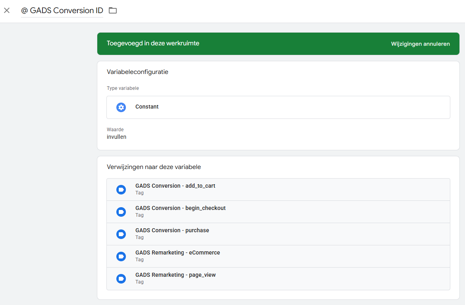Click the blue gear icon for Constant type
This screenshot has width=465, height=305.
tap(121, 107)
